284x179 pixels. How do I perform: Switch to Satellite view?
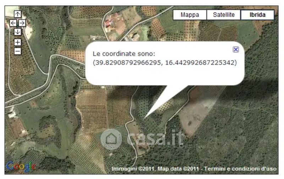tap(224, 15)
